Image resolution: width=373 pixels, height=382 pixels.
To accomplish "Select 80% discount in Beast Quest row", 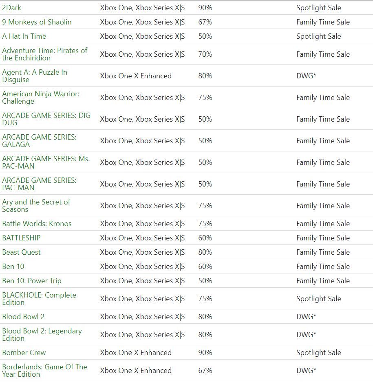I will [205, 252].
